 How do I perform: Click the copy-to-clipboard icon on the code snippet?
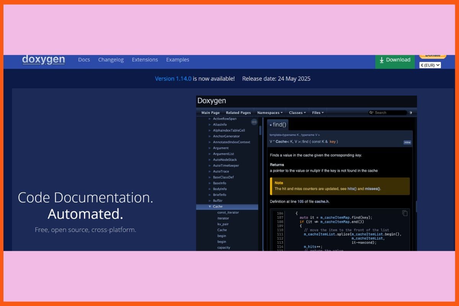405,213
